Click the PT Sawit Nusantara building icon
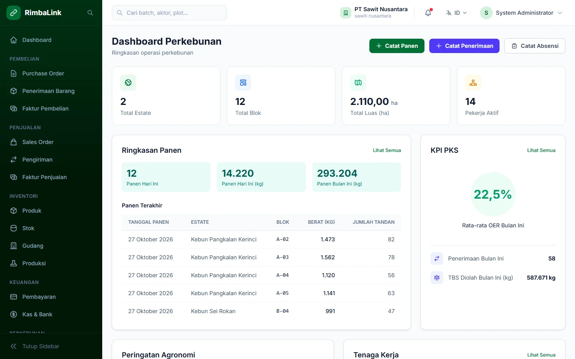575x359 pixels. pos(346,13)
